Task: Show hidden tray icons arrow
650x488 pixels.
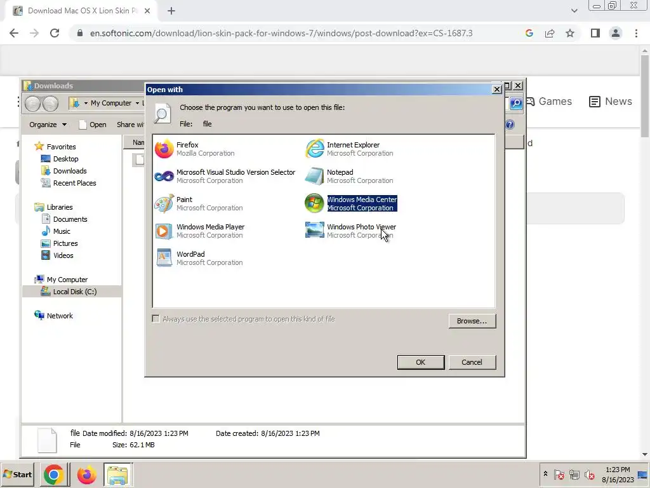Action: [545, 474]
